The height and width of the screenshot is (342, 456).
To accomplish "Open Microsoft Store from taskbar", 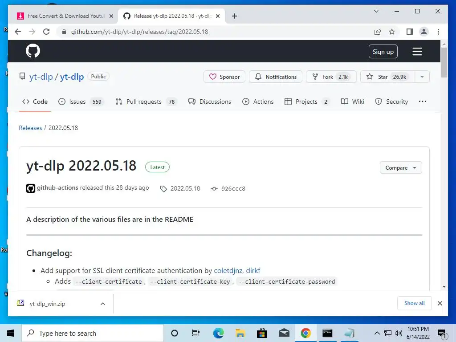I will pyautogui.click(x=262, y=333).
